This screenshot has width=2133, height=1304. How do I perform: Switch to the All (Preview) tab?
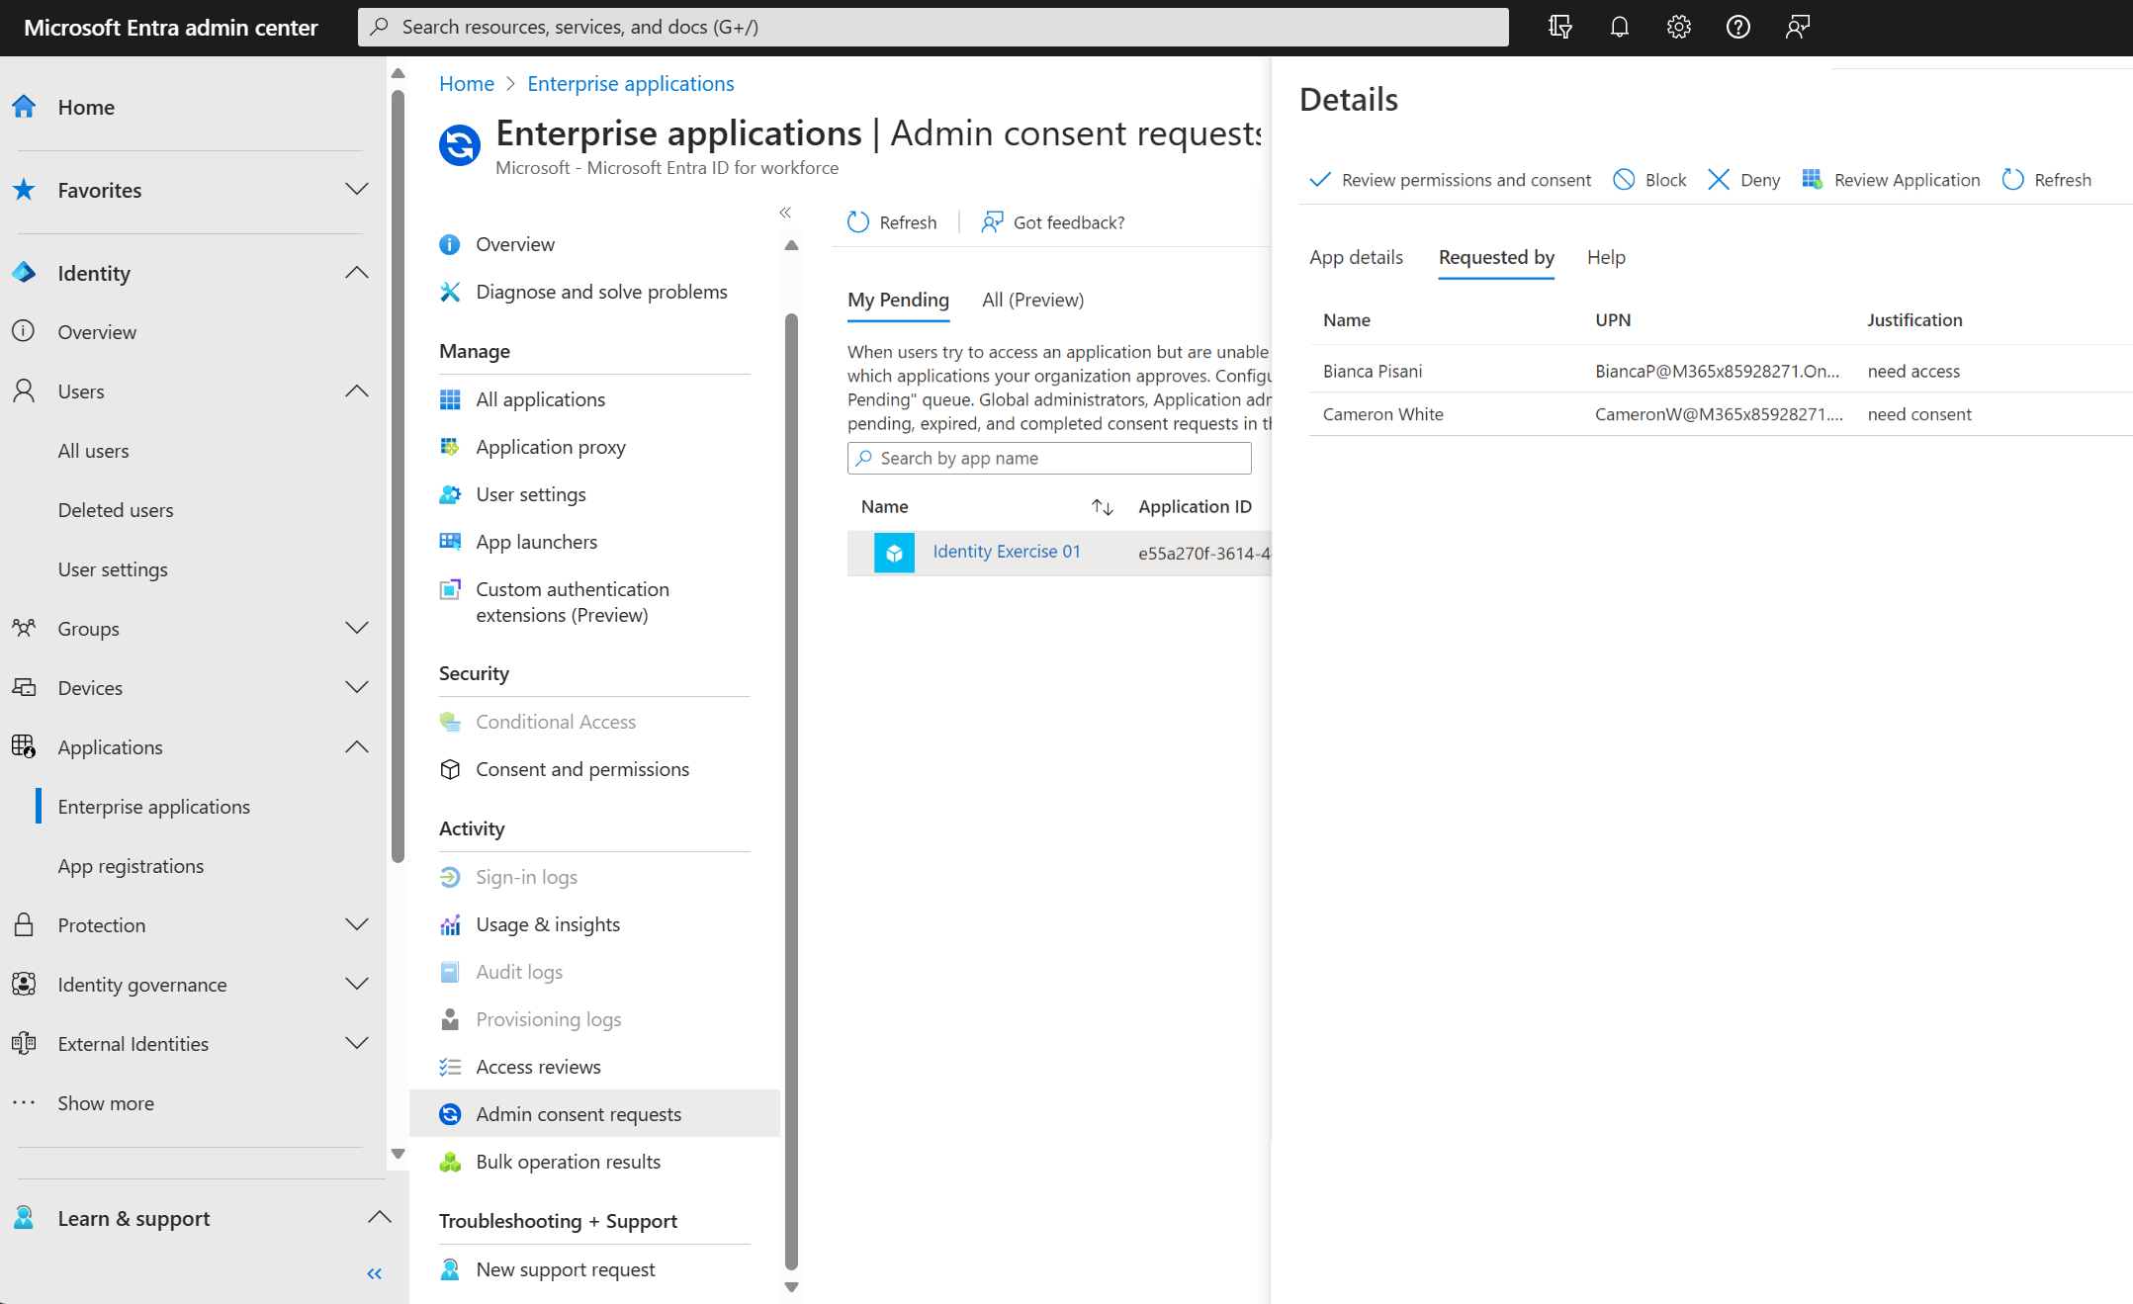(1032, 300)
